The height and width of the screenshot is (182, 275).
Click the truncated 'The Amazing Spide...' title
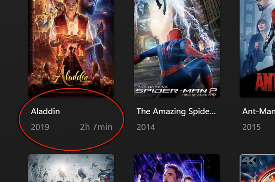point(176,112)
